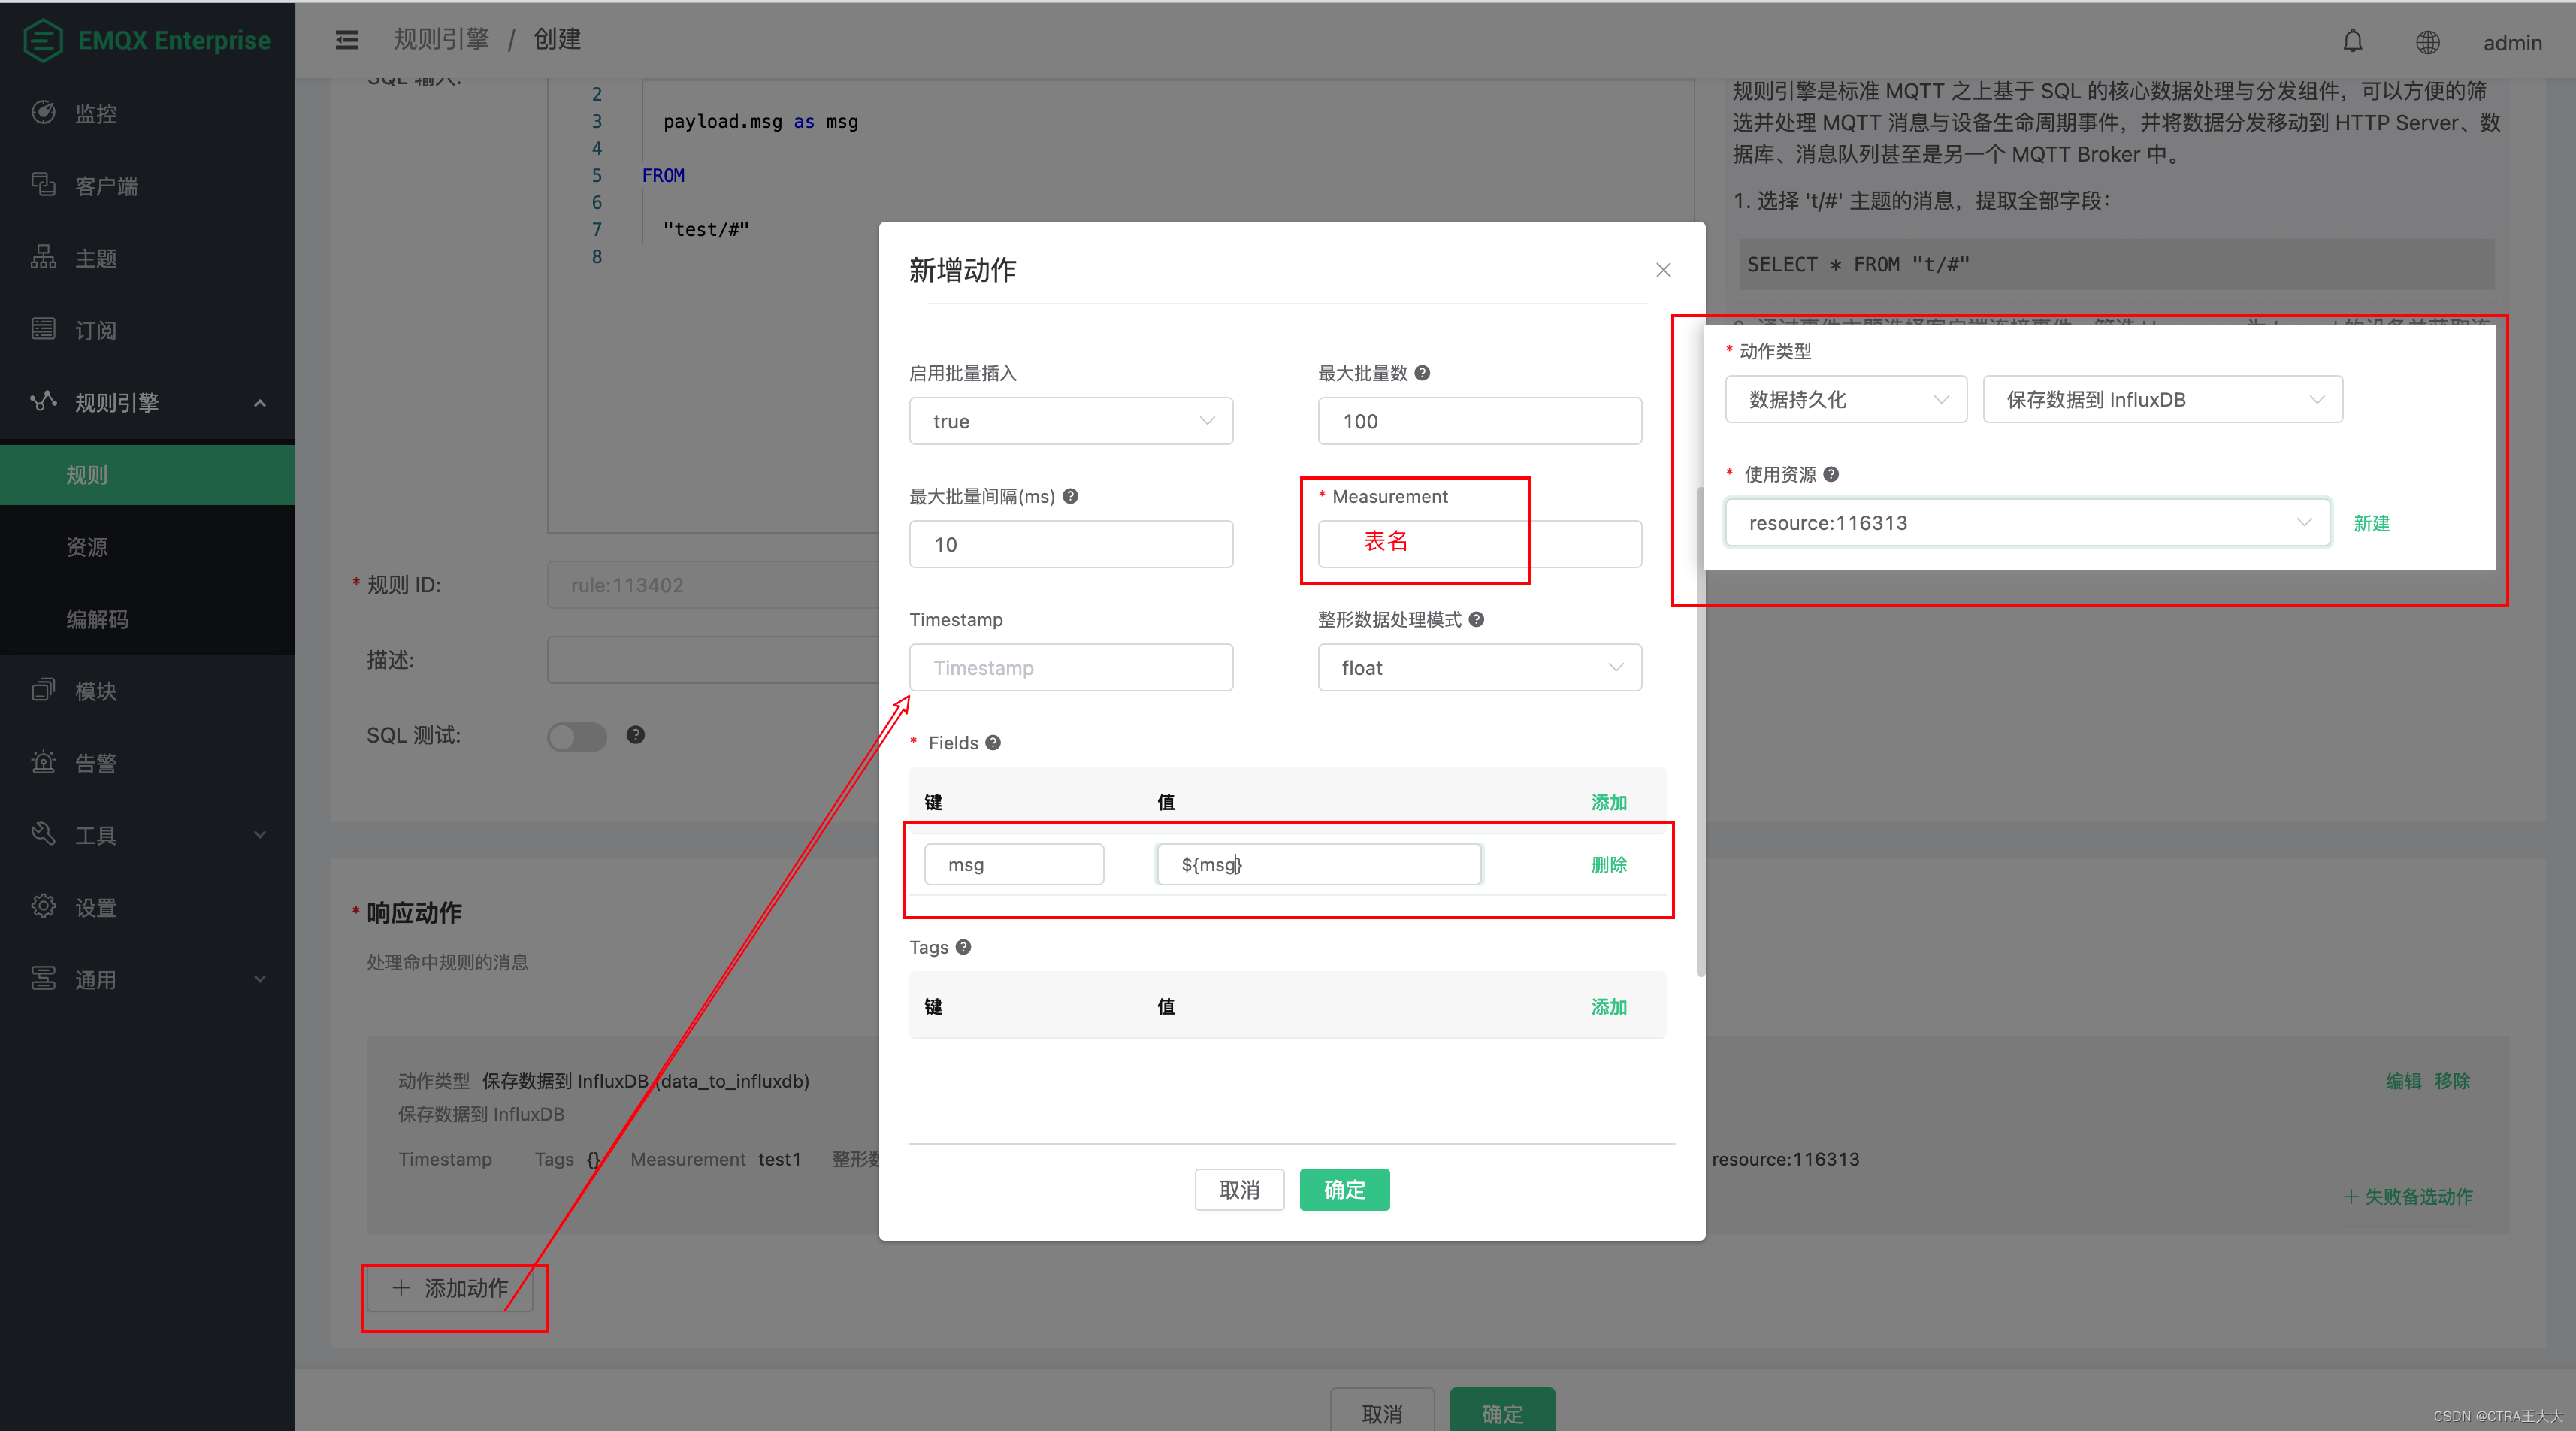Click the notification bell icon

[x=2353, y=41]
